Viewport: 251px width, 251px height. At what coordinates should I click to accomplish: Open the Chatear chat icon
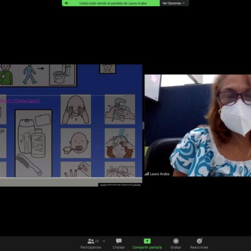point(119,241)
